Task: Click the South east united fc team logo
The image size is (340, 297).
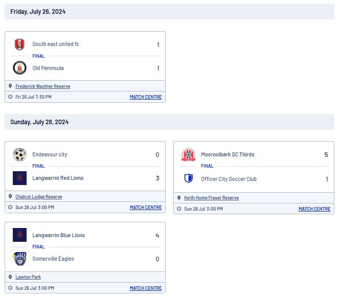Action: [x=19, y=44]
